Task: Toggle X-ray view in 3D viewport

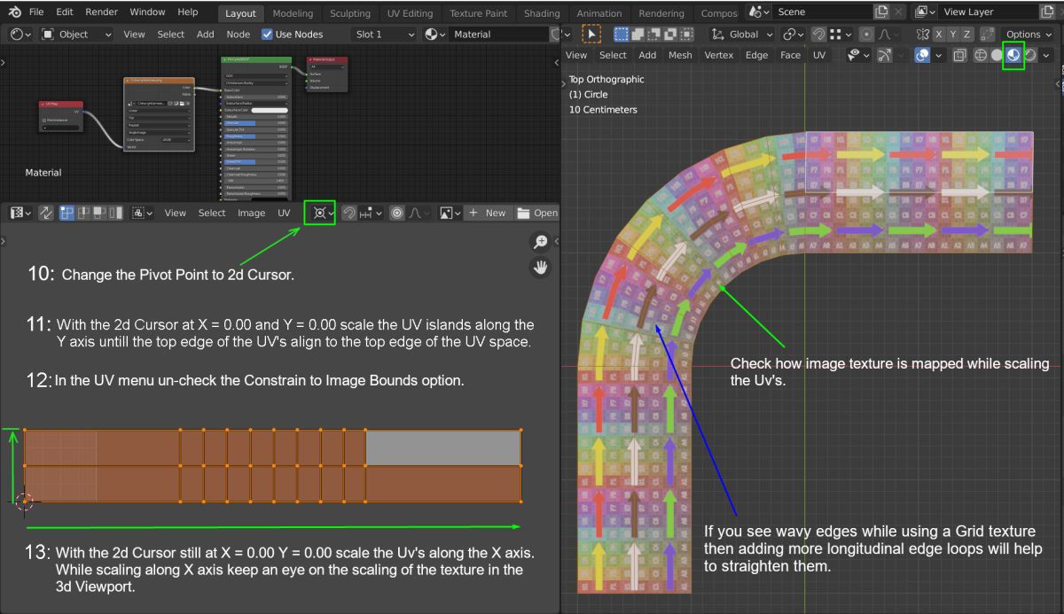Action: tap(959, 55)
